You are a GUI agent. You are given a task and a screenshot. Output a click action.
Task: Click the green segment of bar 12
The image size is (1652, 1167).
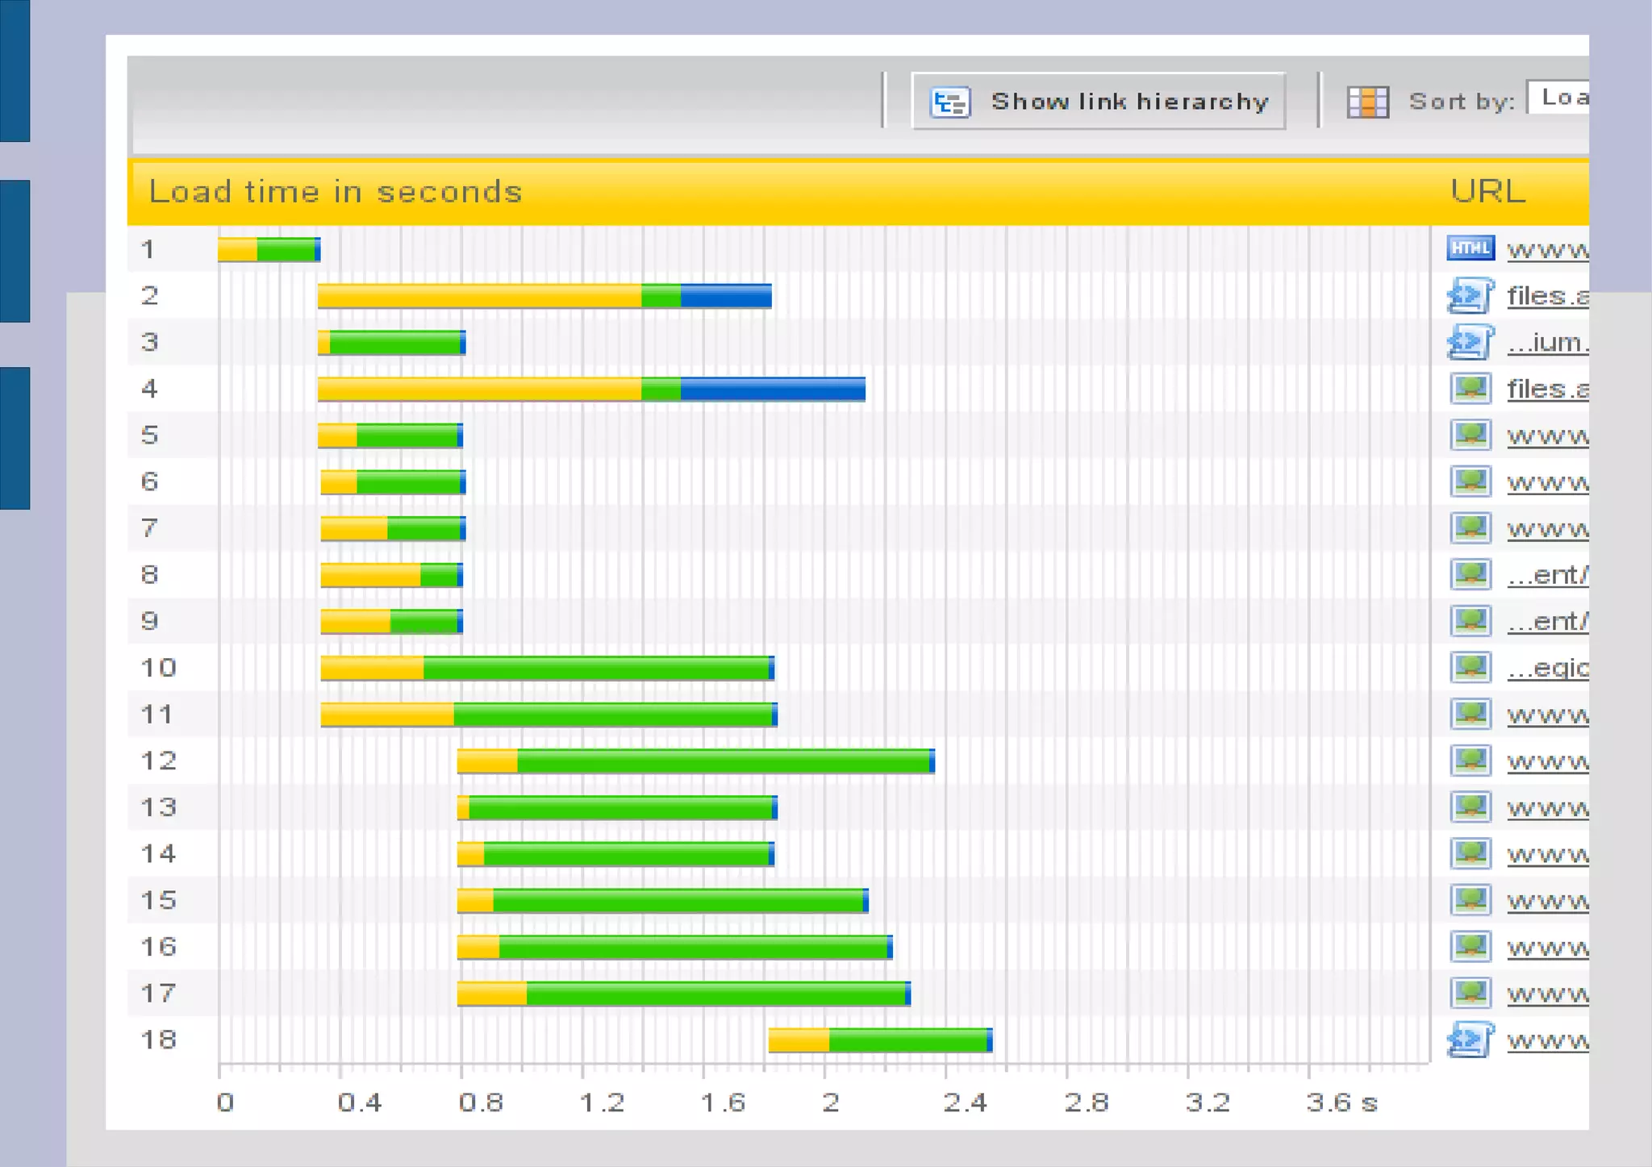pos(722,761)
